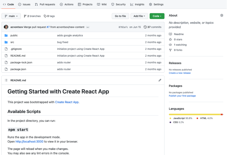Open .gitignore's 'Initialize project' commit message
This screenshot has width=227, height=155.
tap(81, 49)
